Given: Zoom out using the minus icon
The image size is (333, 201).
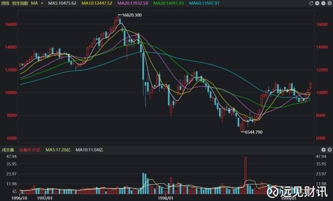Looking at the screenshot, I should [x=323, y=3].
